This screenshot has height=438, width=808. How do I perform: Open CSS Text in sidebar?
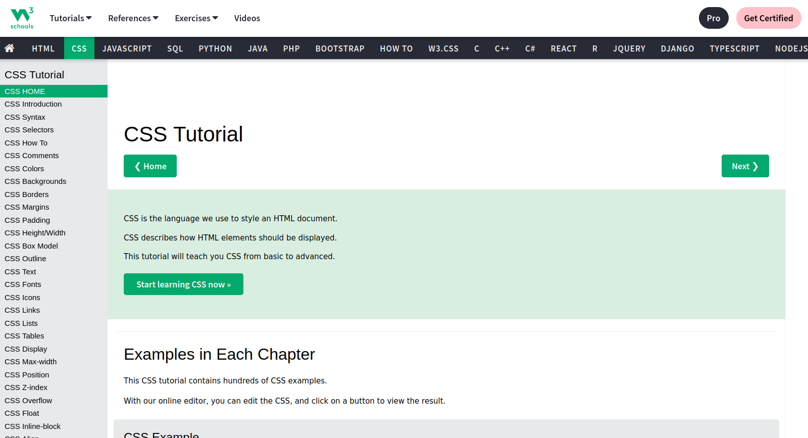54,272
